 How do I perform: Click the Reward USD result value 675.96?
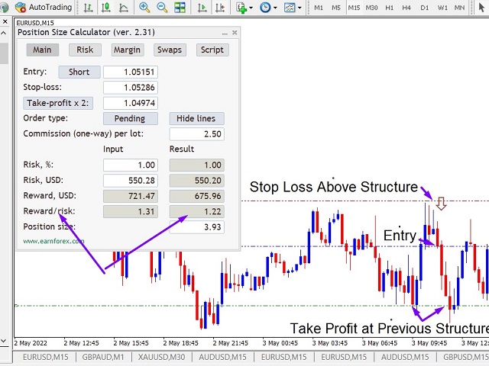pyautogui.click(x=196, y=196)
